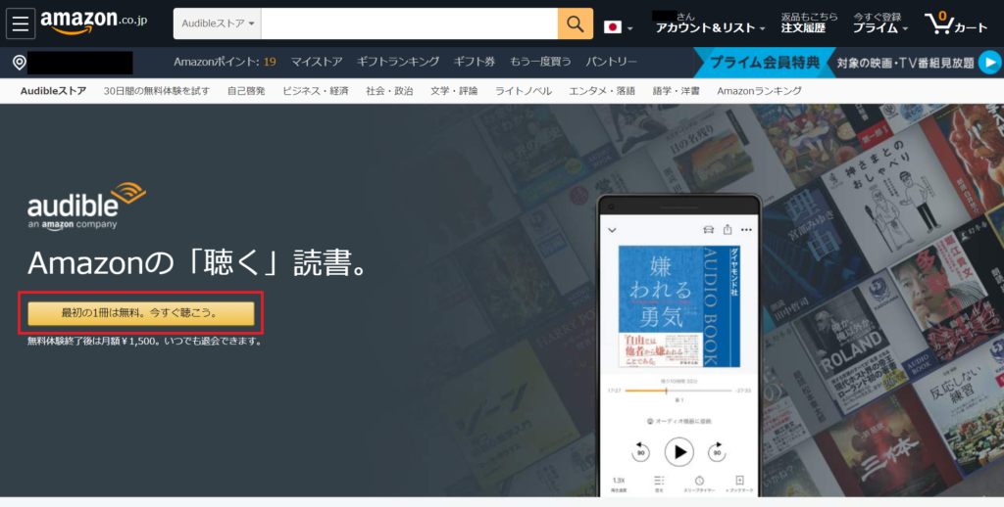Click 嫌われる勇気 cover in phone
Screen dimensions: 1004x507
pyautogui.click(x=678, y=306)
